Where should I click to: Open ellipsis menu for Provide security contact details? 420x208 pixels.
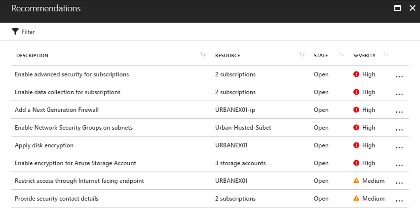399,200
